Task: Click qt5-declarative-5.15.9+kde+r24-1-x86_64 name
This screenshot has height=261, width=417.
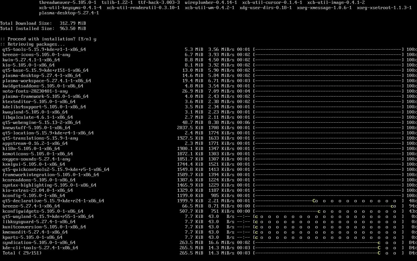Action: tap(53, 201)
